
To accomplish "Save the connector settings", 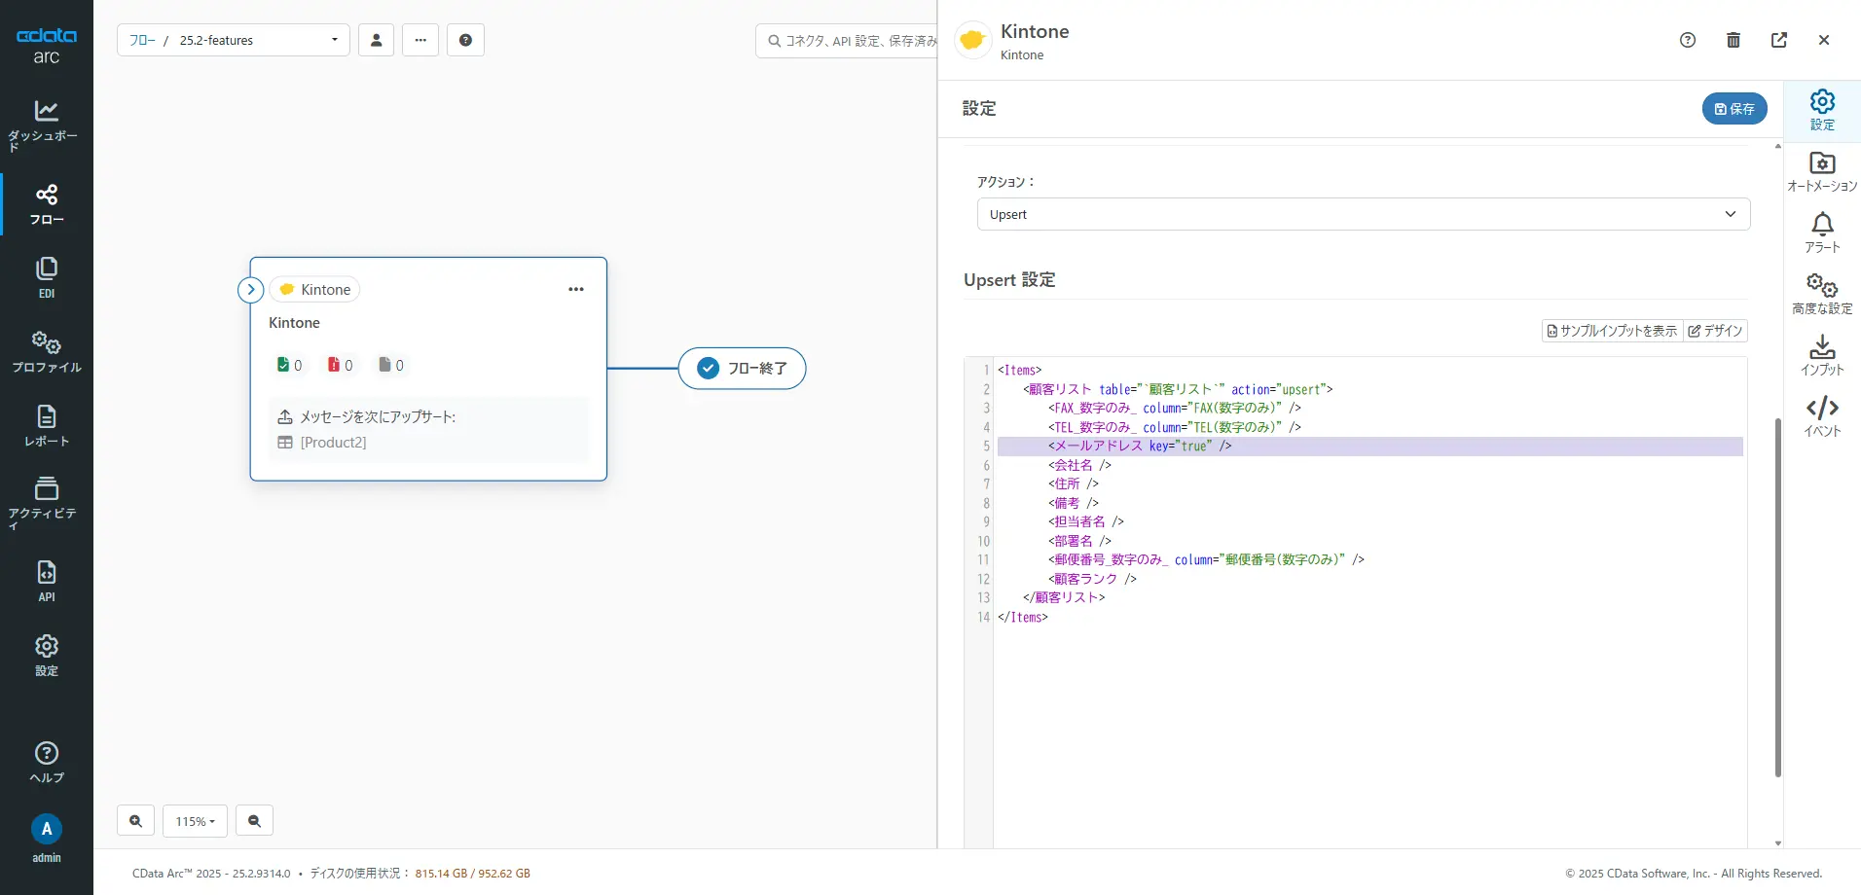I will [1733, 109].
